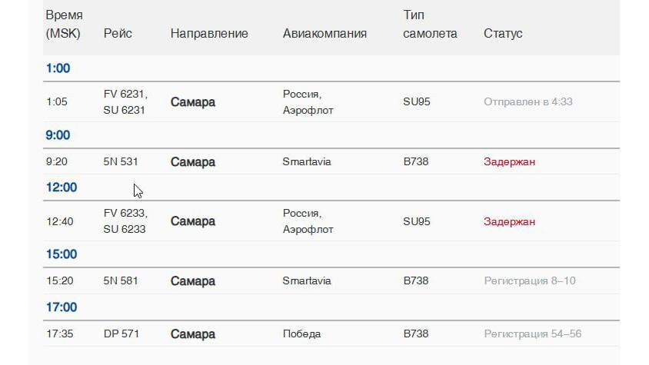Click the 1:00 time group heading
Image resolution: width=649 pixels, height=365 pixels.
click(x=58, y=68)
